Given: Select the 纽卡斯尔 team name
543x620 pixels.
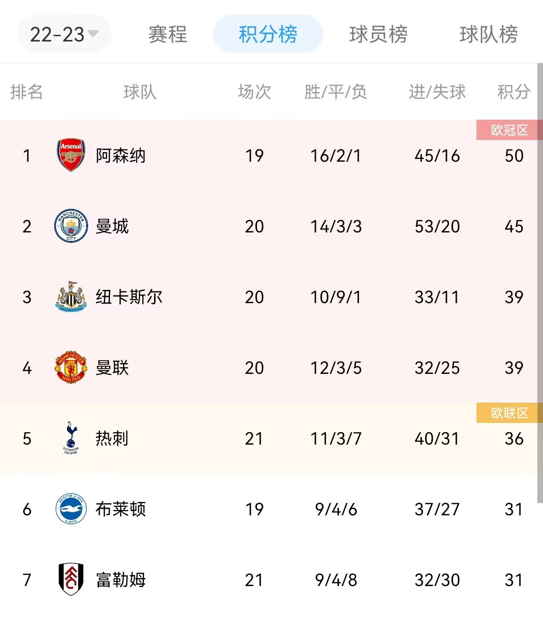Looking at the screenshot, I should point(129,297).
